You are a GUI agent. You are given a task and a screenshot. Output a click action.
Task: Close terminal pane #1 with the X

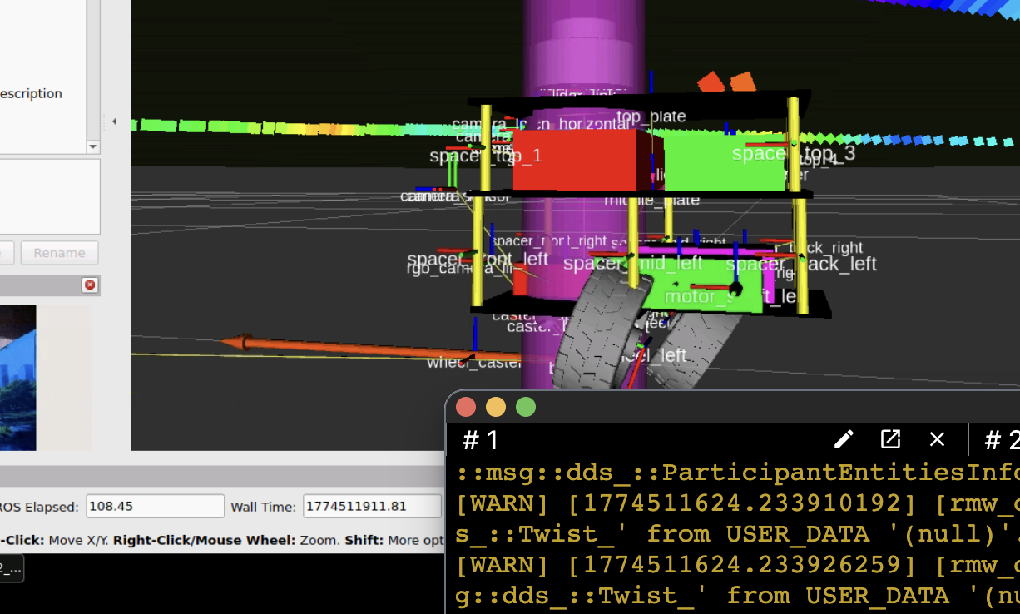click(937, 439)
